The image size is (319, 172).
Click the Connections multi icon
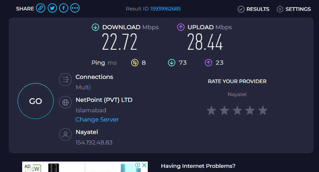tap(65, 79)
